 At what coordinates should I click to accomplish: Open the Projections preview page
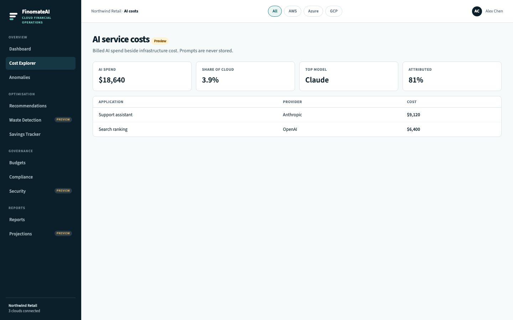(x=41, y=234)
